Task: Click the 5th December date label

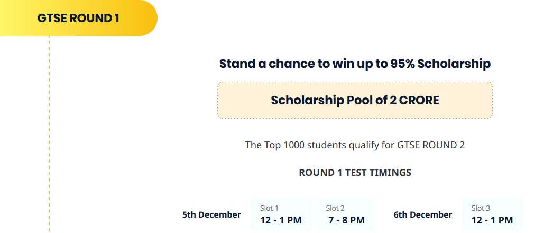Action: 211,215
